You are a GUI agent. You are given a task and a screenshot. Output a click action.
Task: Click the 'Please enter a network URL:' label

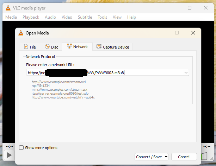coord(50,65)
